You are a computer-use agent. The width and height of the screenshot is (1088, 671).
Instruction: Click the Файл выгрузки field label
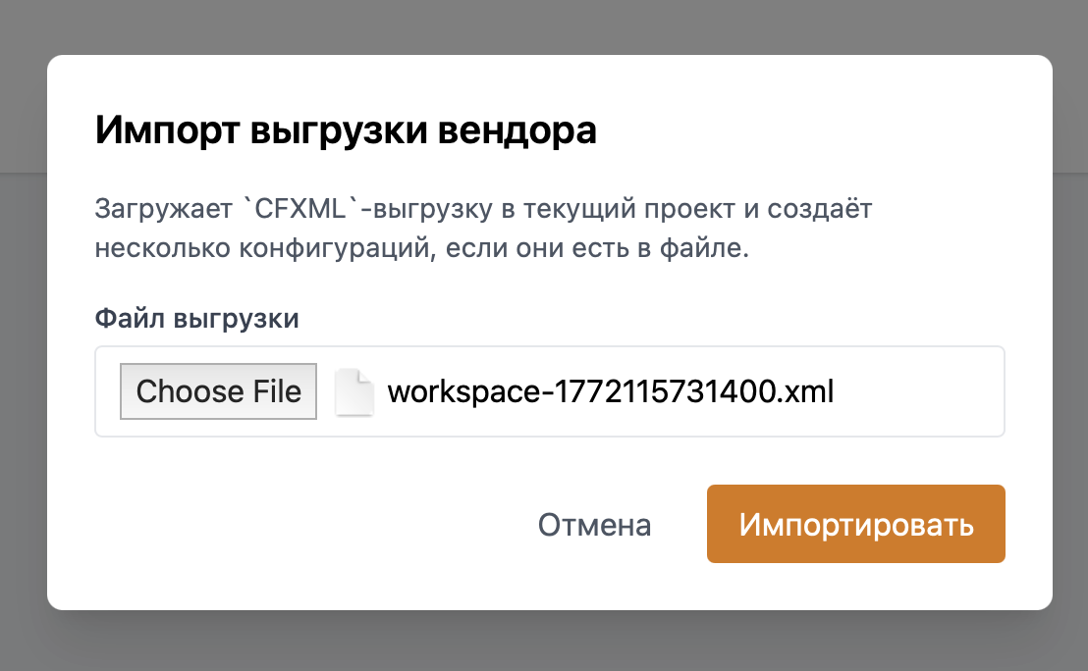coord(196,319)
